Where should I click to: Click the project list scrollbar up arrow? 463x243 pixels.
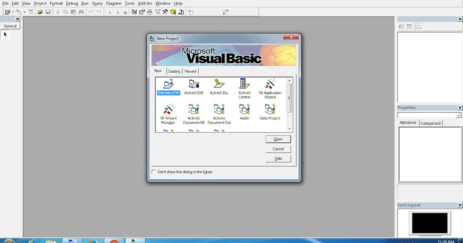point(290,80)
